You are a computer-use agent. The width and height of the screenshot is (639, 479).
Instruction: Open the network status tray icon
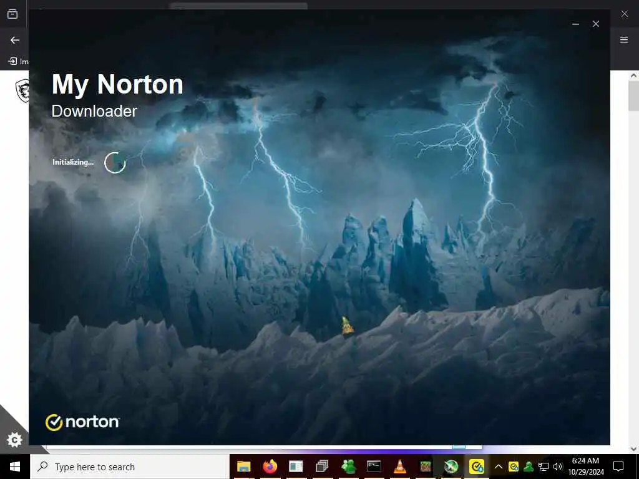(544, 467)
